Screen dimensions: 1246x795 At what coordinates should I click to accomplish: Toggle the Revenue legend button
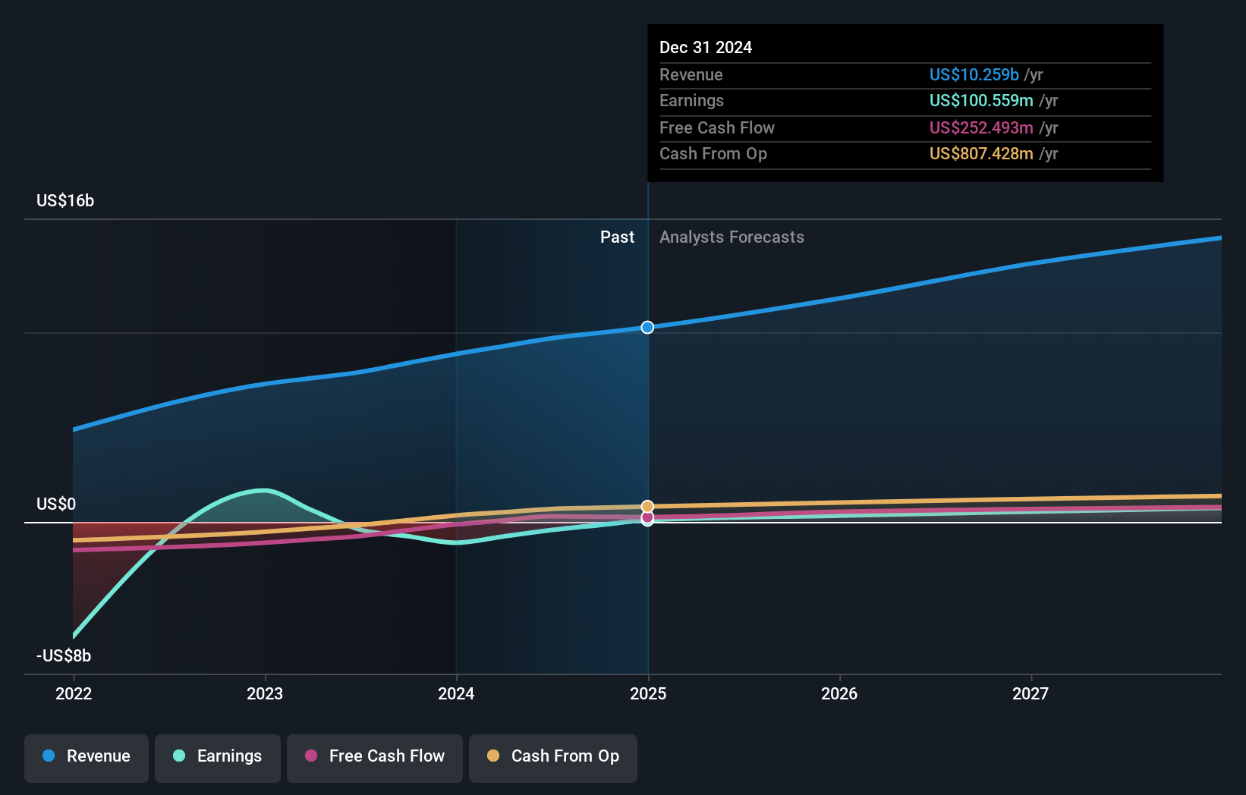tap(87, 758)
